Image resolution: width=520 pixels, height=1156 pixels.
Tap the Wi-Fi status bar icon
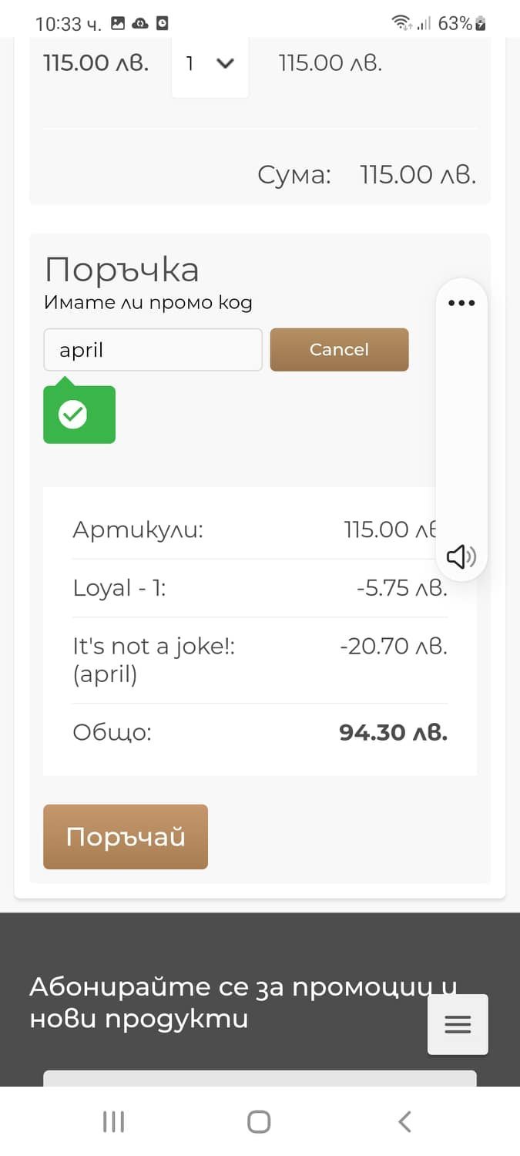pyautogui.click(x=401, y=23)
